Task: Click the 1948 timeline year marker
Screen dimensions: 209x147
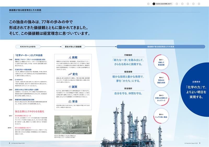Action: pos(10,60)
